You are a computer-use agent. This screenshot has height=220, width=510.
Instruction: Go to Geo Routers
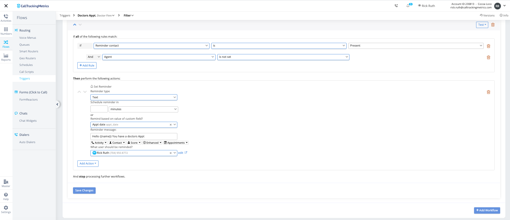click(28, 58)
